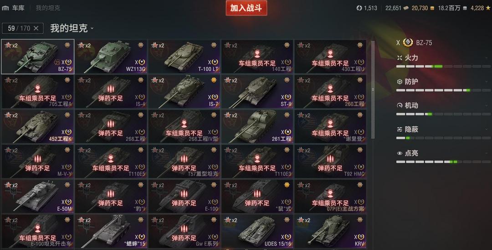Open the 我的坦克 dropdown heading

(72, 28)
